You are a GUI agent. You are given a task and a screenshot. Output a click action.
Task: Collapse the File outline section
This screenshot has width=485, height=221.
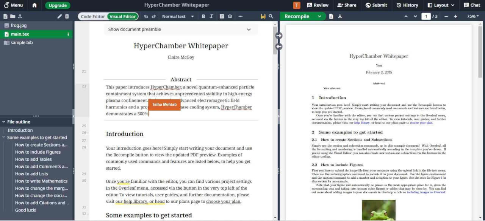coord(3,121)
